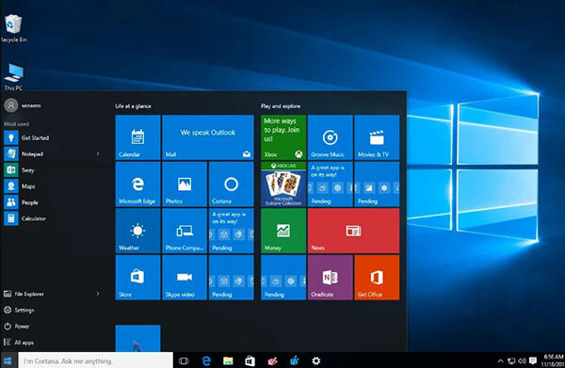Open the Phone Companion tile
This screenshot has width=565, height=368.
tap(185, 231)
